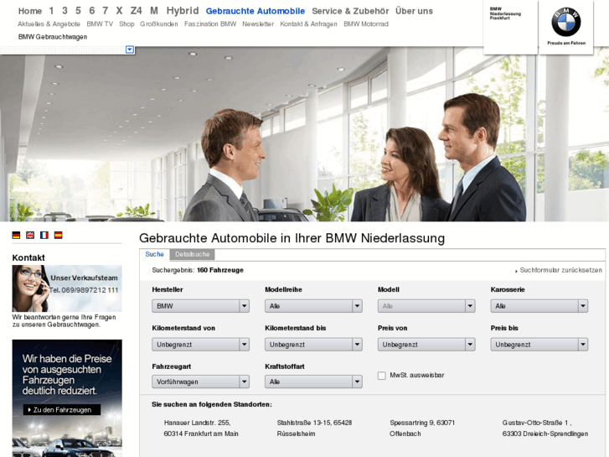This screenshot has width=609, height=457.
Task: Expand the Karosserie dropdown
Action: [x=539, y=306]
